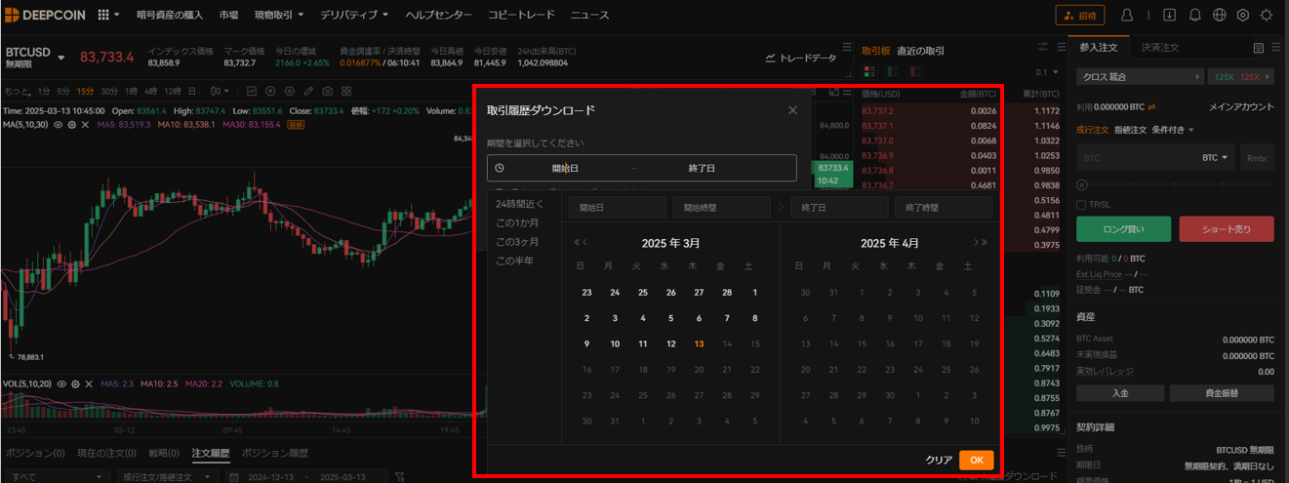Select the 1時 chart interval
The width and height of the screenshot is (1289, 483).
tap(134, 91)
